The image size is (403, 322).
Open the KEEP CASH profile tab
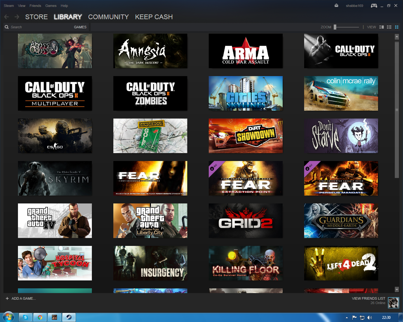pyautogui.click(x=154, y=17)
